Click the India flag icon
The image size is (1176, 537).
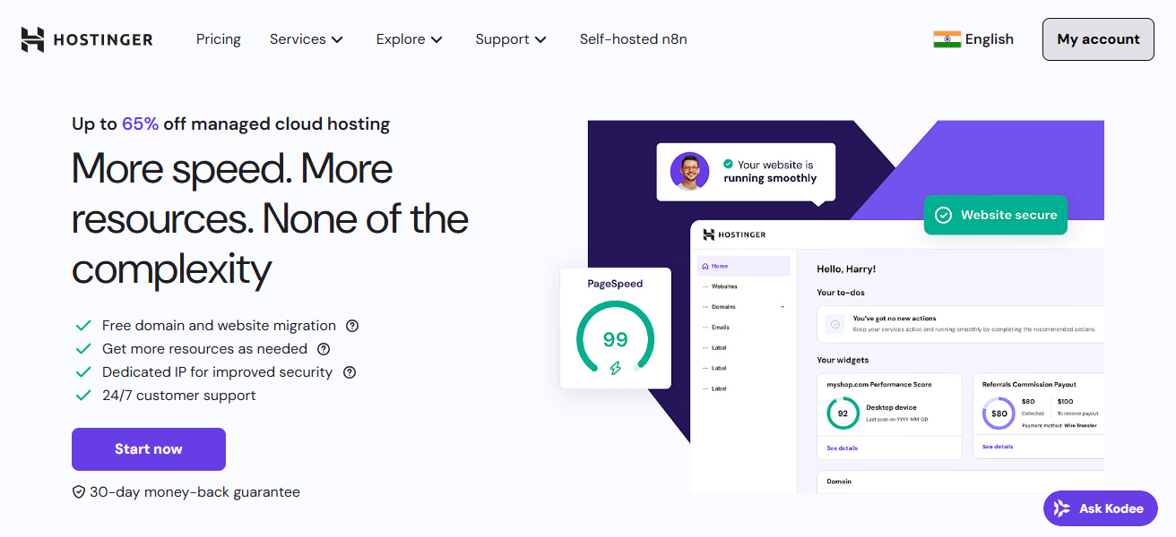click(x=947, y=39)
